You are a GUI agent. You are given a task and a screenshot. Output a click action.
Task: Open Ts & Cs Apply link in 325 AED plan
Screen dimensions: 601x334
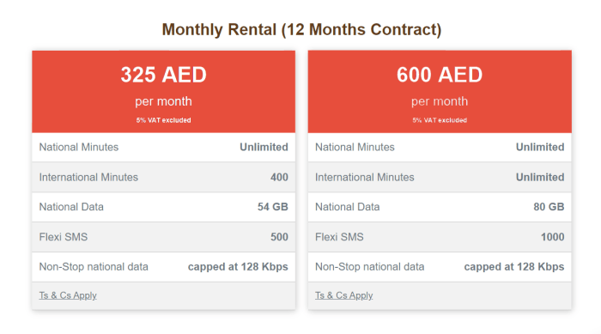click(68, 295)
